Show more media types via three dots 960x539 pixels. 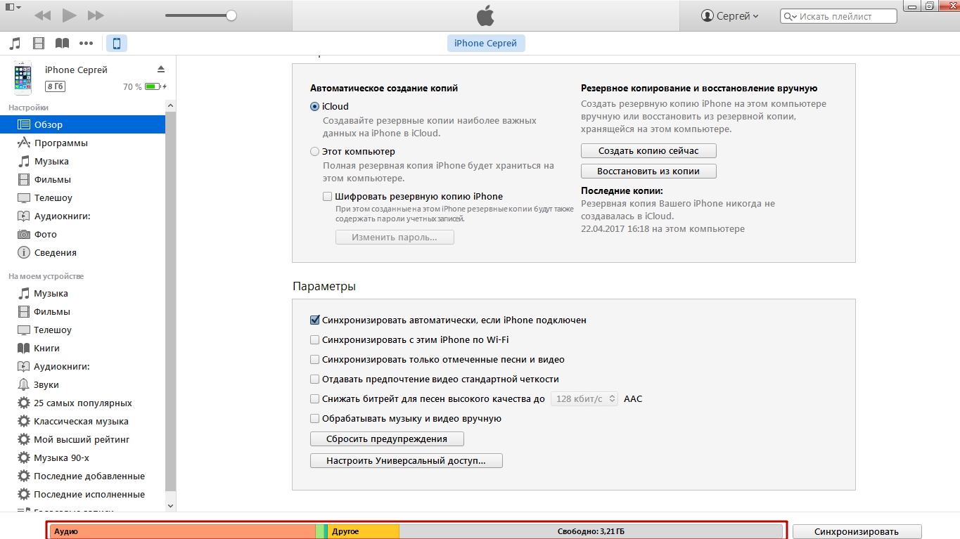pyautogui.click(x=87, y=44)
